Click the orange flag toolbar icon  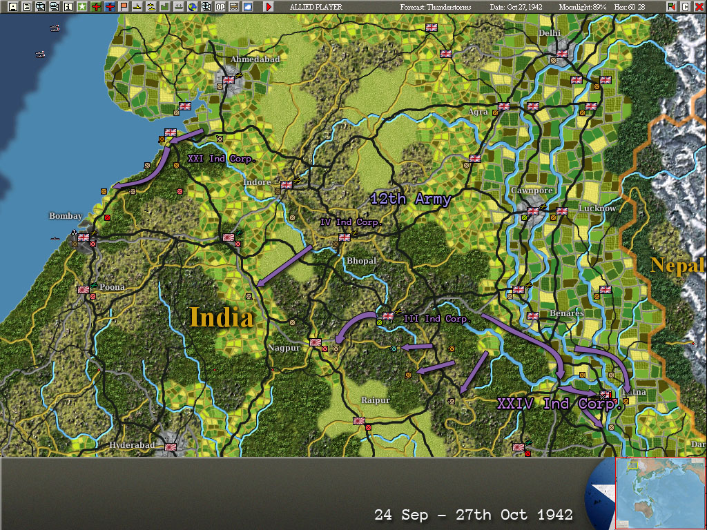(x=123, y=7)
